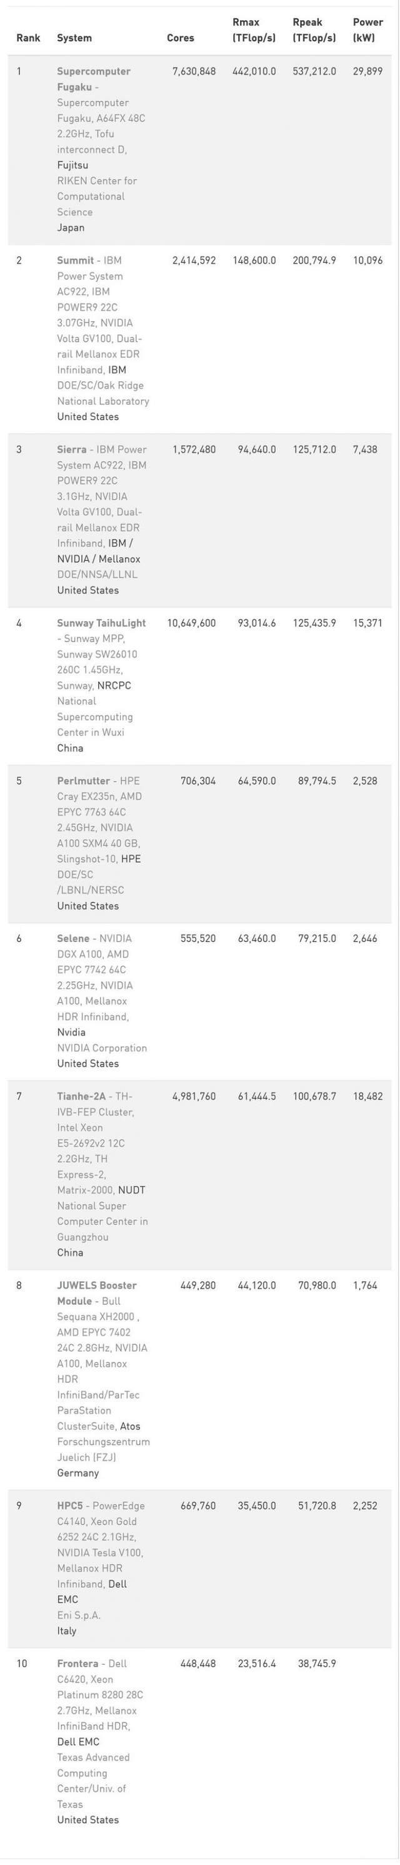Click the NUDT vendor link
The height and width of the screenshot is (1865, 400).
coord(132,1191)
